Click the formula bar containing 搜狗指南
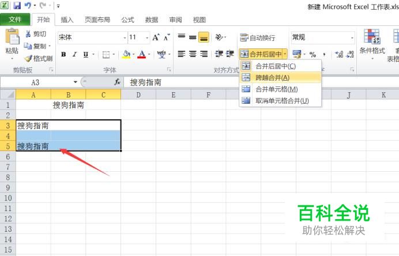Screen dimensions: 399x256 [x=261, y=82]
